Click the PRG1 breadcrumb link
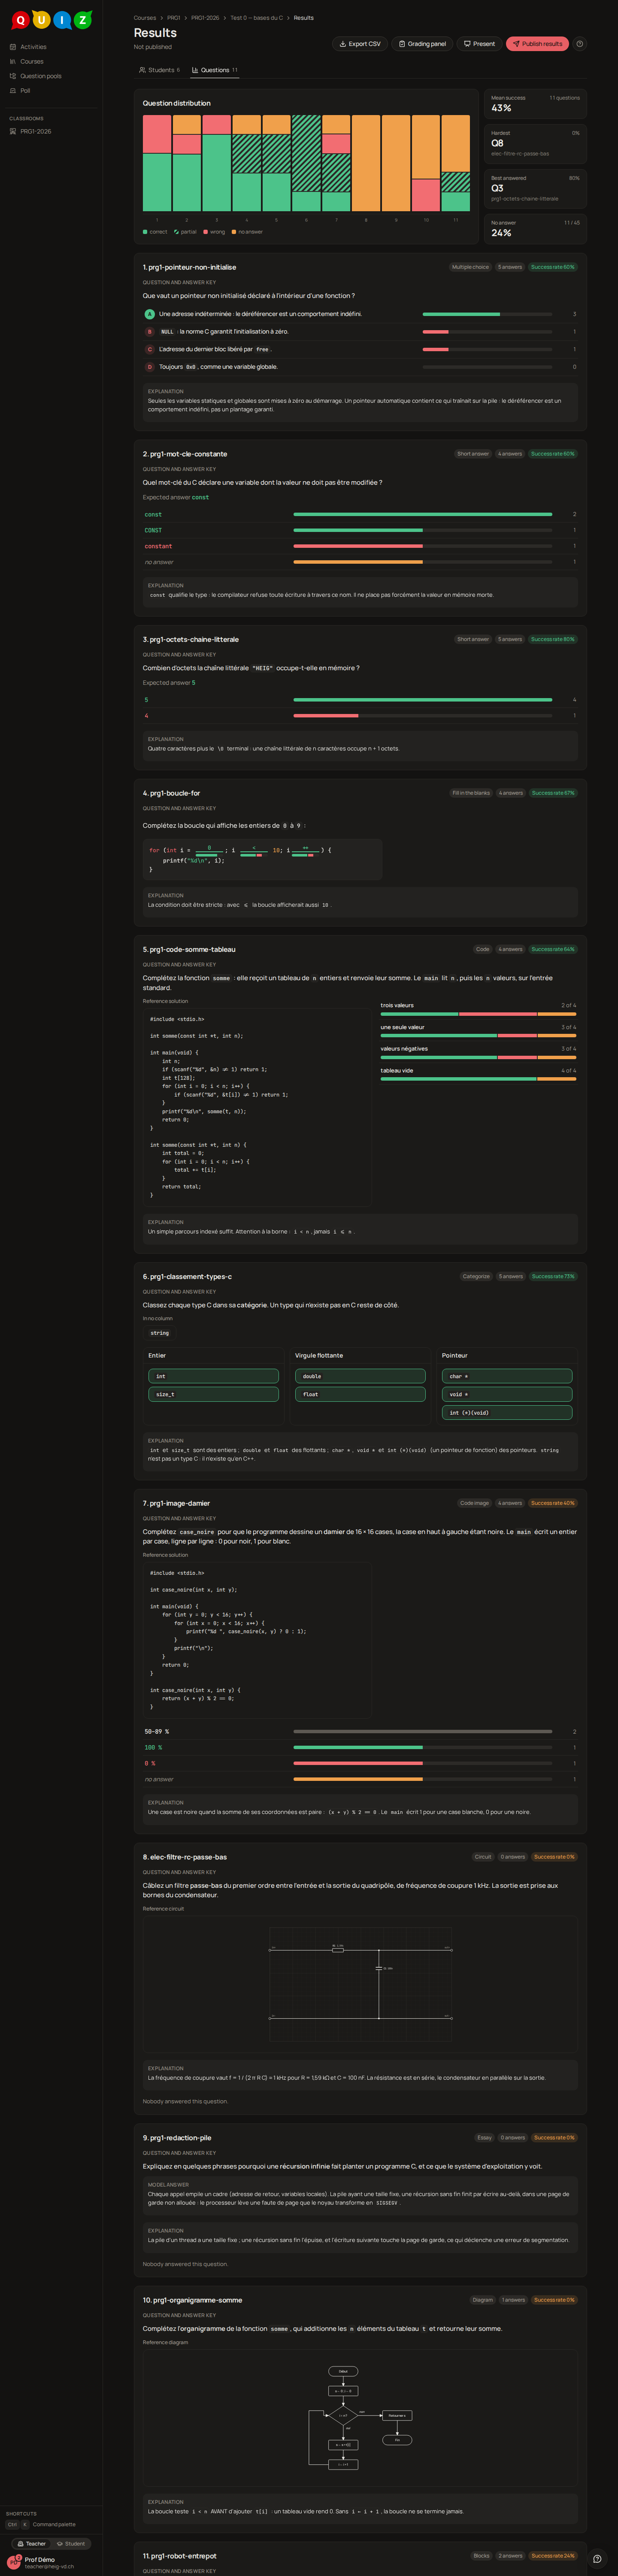The height and width of the screenshot is (2576, 618). (x=174, y=18)
